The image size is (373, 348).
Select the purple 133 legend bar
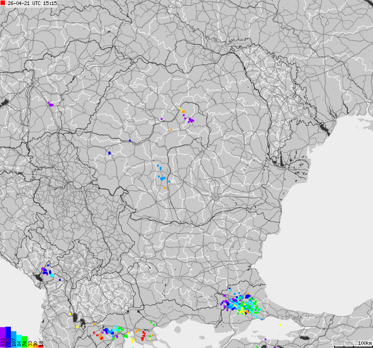(2, 338)
